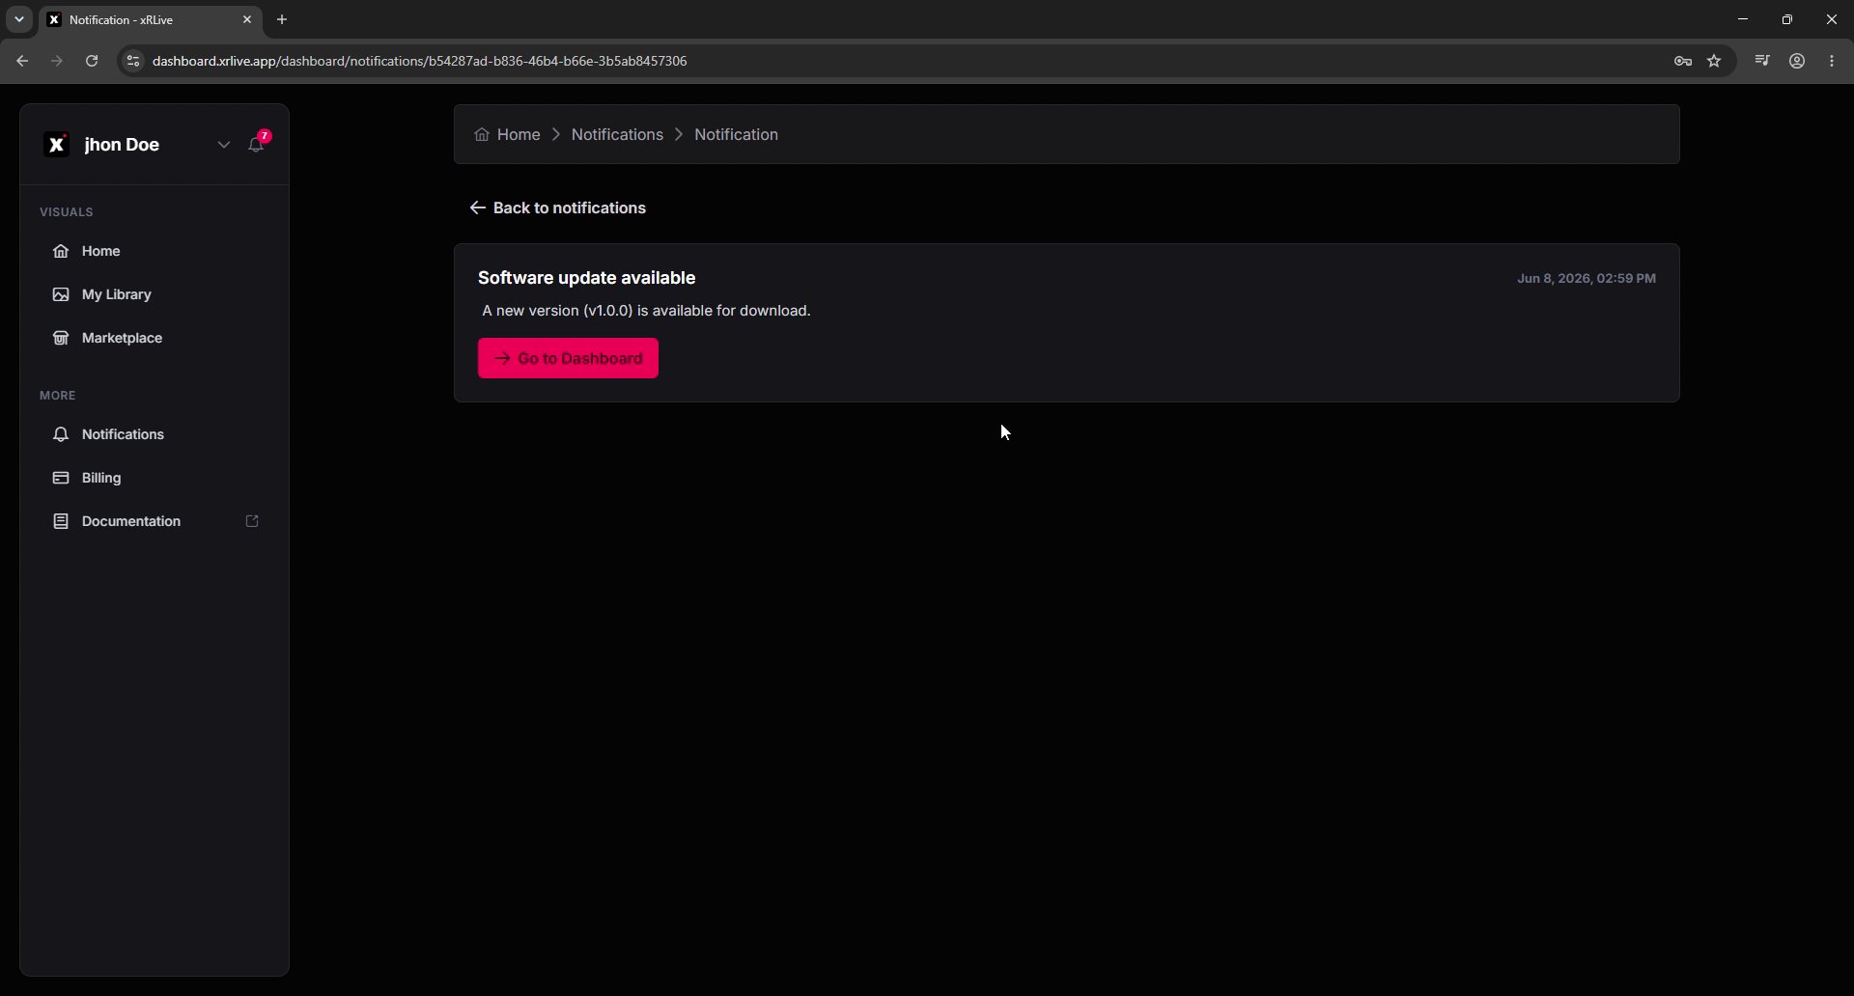Restore down the browser window
1854x996 pixels.
tap(1787, 19)
